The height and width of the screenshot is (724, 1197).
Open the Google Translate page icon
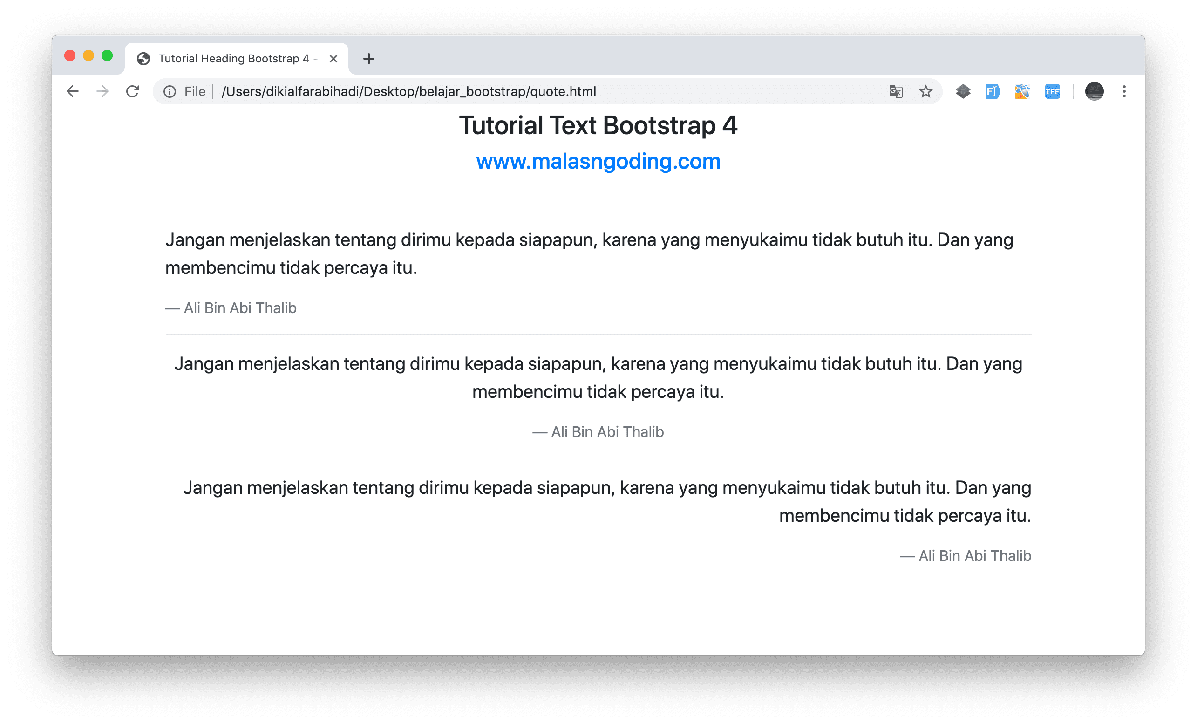896,91
